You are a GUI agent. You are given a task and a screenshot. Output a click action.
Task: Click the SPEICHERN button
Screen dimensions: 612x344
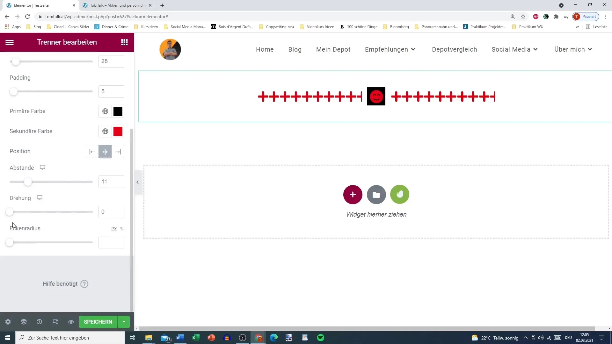98,322
